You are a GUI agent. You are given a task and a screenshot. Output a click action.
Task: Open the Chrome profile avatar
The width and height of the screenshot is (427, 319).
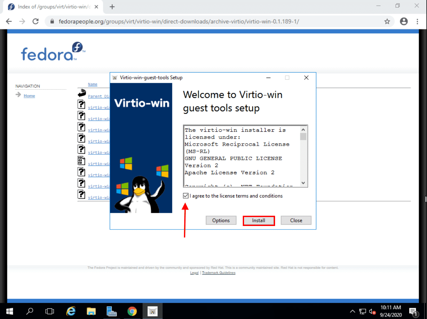[x=404, y=21]
